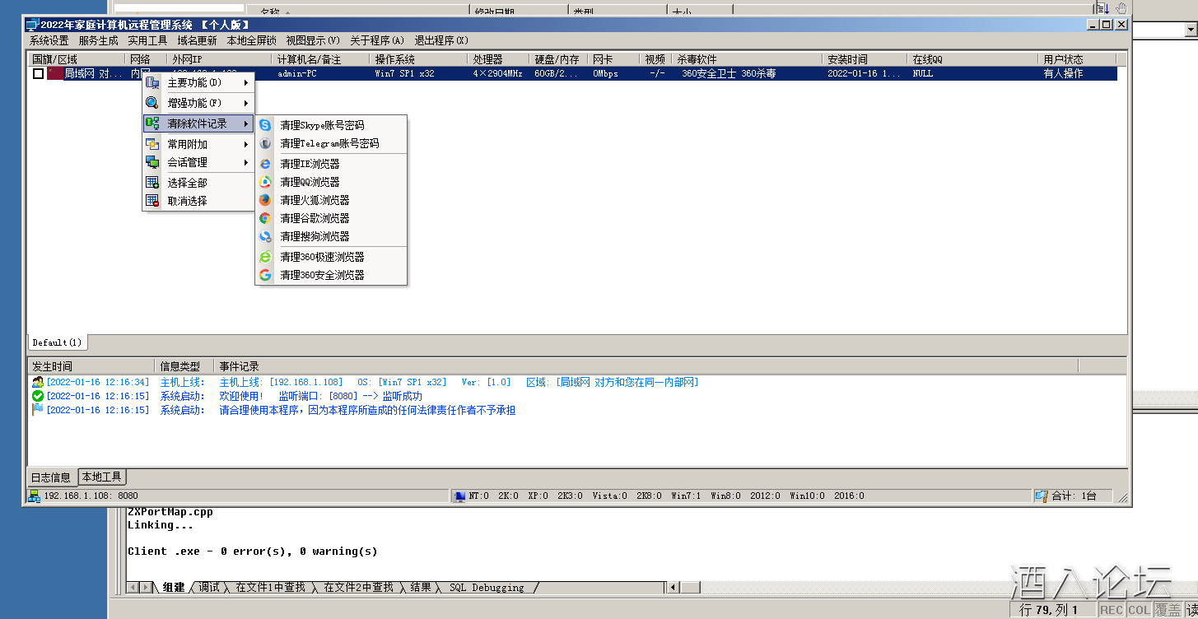1198x619 pixels.
Task: Click the Firefox icon in the submenu
Action: click(265, 200)
